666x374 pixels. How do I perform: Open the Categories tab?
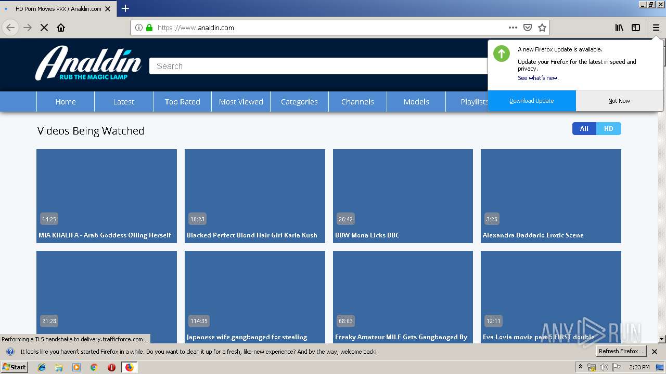[299, 102]
